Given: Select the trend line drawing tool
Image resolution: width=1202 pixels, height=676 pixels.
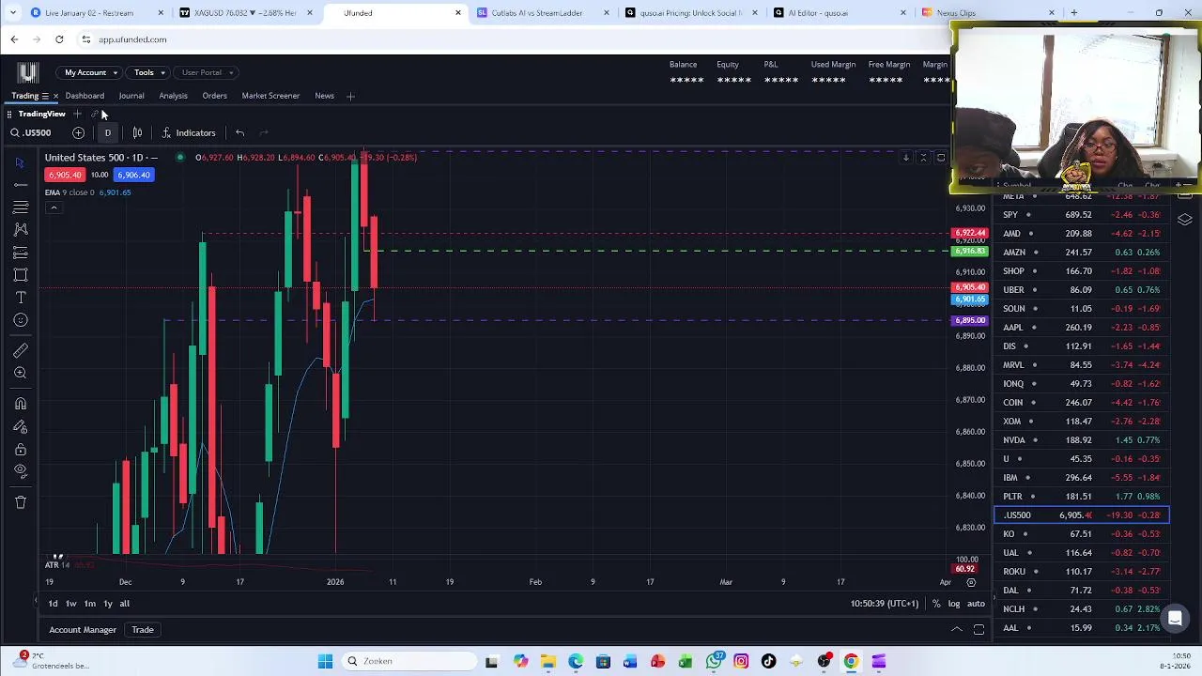Looking at the screenshot, I should click(x=20, y=185).
